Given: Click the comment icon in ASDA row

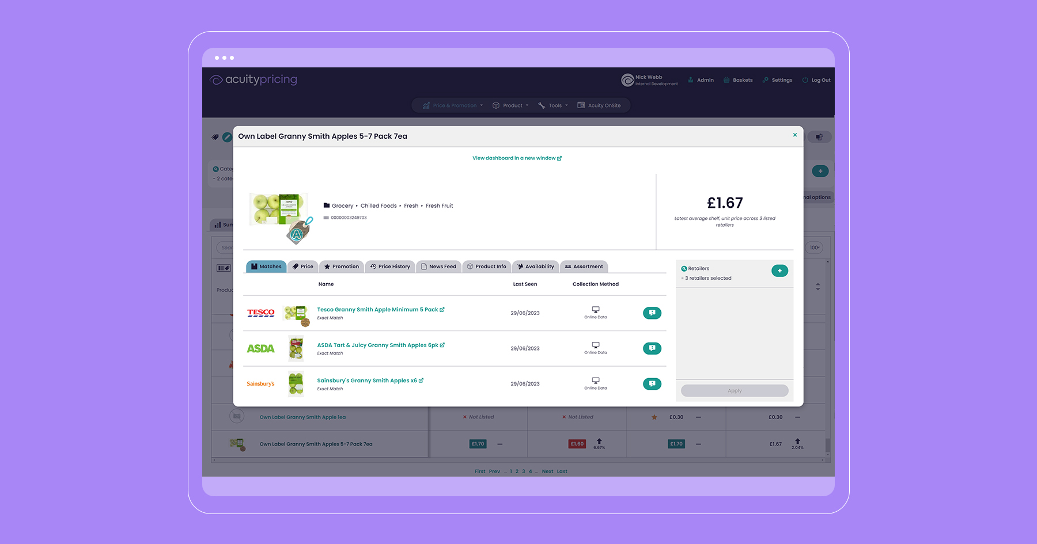Looking at the screenshot, I should [652, 348].
